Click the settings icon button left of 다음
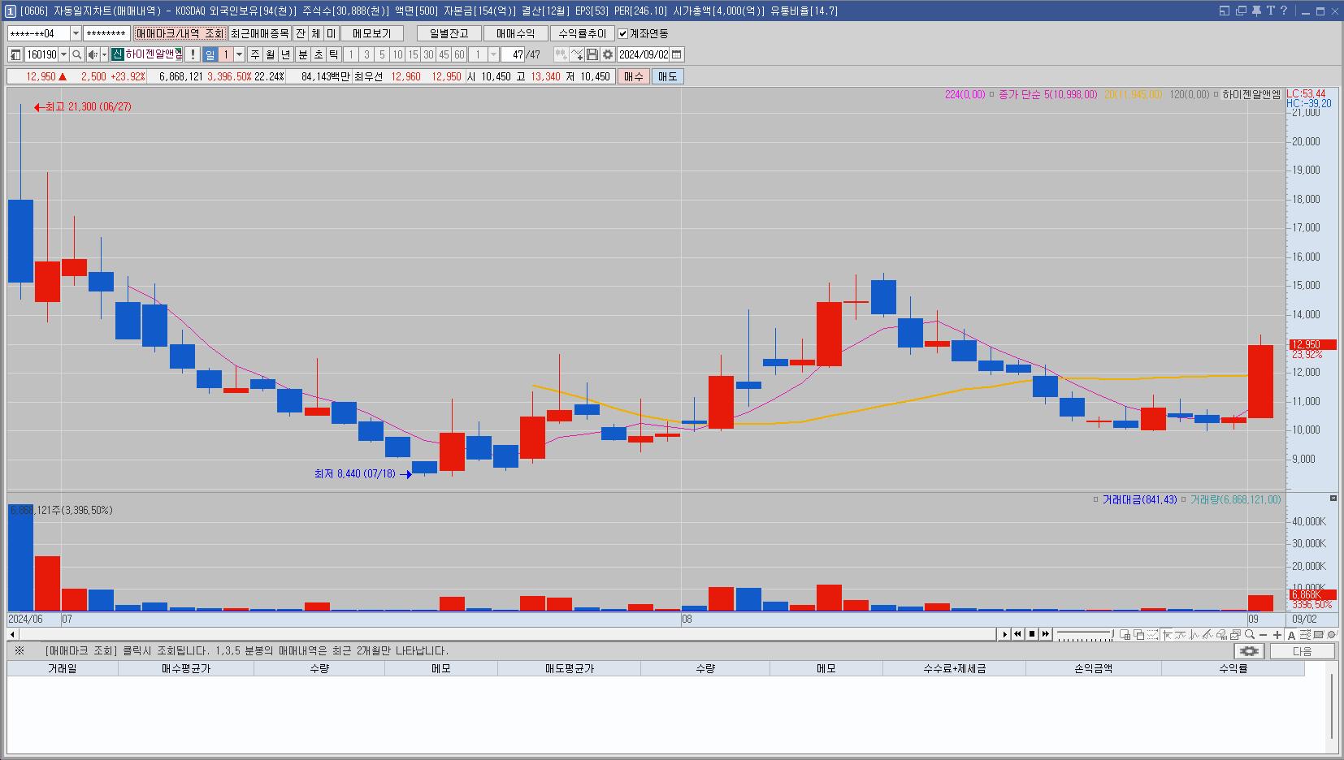This screenshot has width=1344, height=760. tap(1249, 651)
